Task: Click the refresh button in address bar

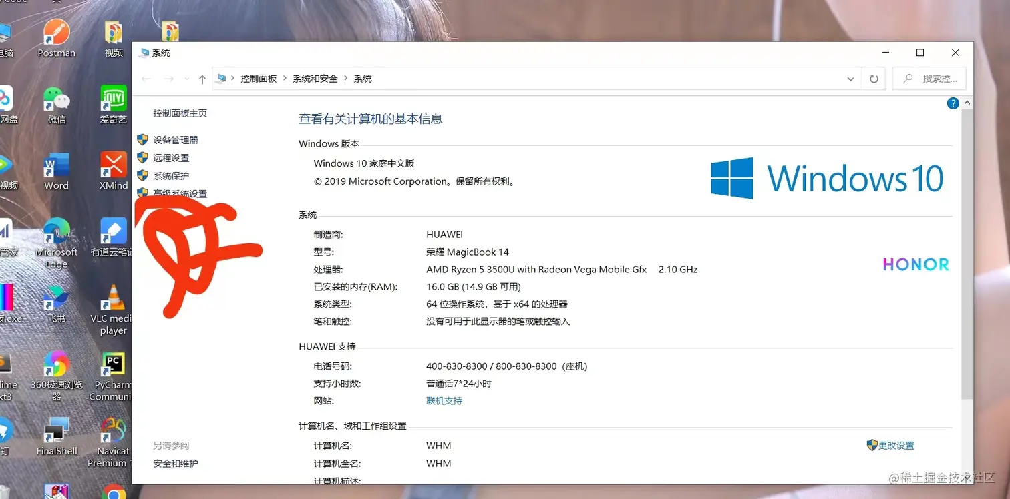Action: pyautogui.click(x=874, y=79)
